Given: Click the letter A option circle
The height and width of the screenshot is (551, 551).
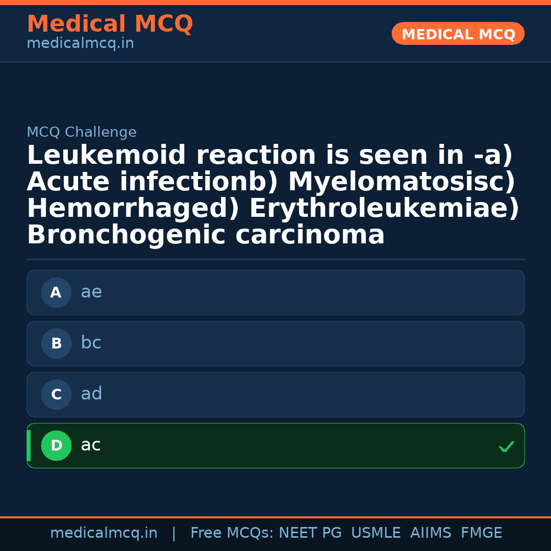Looking at the screenshot, I should (x=56, y=293).
